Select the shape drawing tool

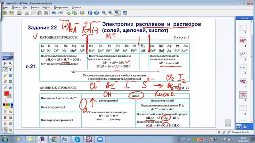(x=10, y=76)
